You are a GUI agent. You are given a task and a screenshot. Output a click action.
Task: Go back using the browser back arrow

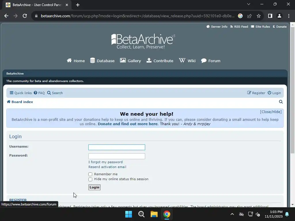[6, 16]
